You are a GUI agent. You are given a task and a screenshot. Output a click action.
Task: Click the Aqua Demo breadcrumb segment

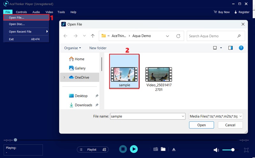coord(142,36)
